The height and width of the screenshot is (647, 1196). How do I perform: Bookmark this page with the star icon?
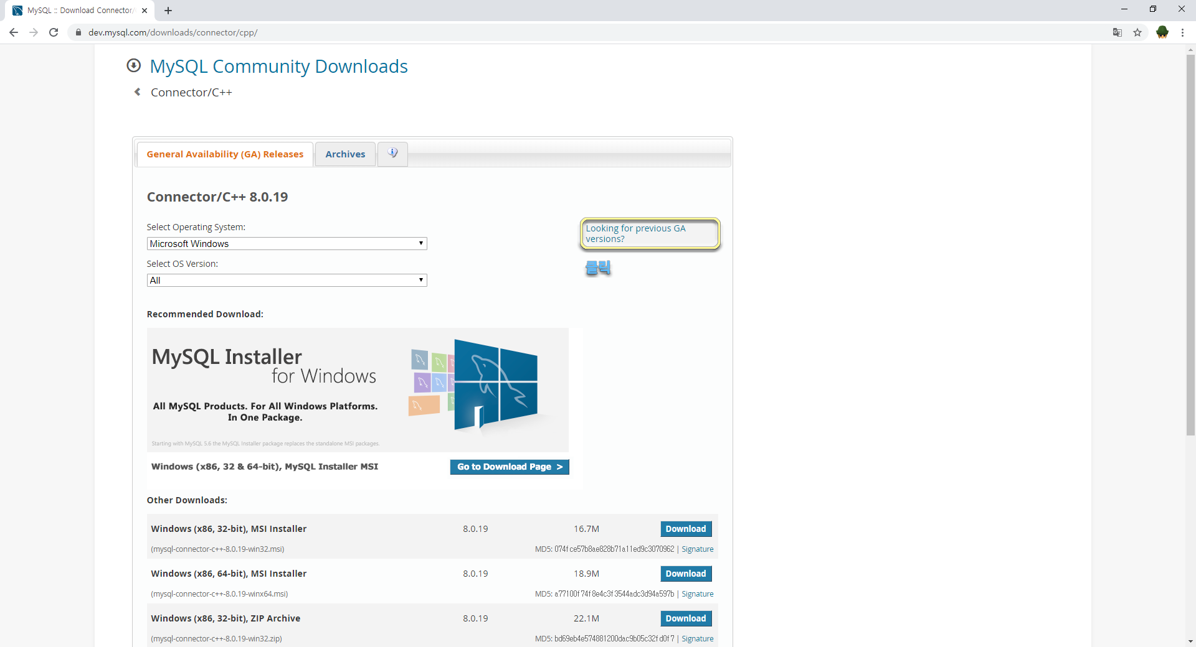(x=1137, y=32)
